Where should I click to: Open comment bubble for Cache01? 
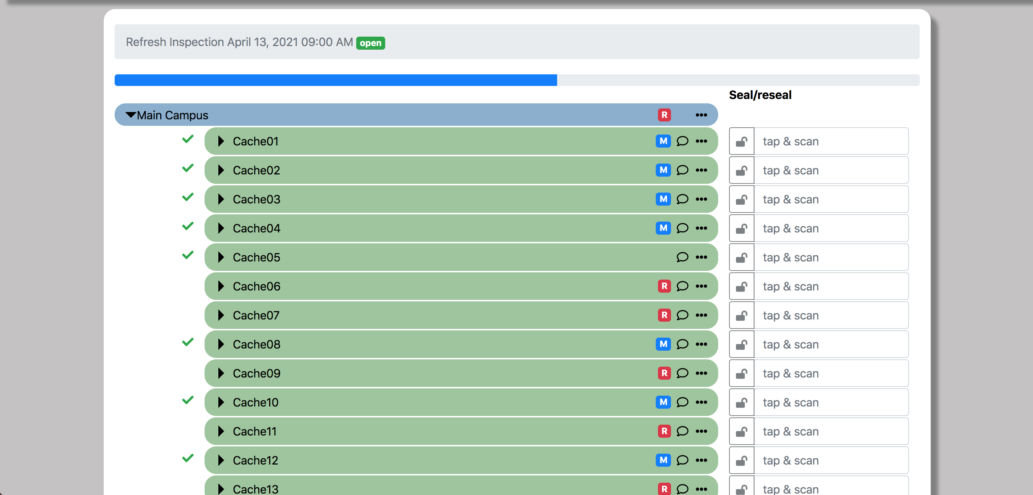pos(682,141)
